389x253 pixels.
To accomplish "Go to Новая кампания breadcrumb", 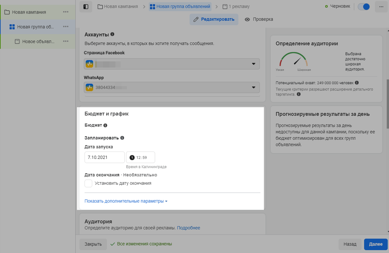I will click(x=118, y=6).
